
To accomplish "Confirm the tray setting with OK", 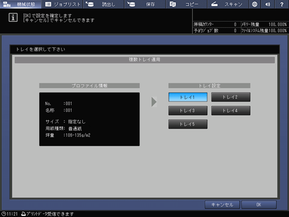I will click(x=259, y=205).
